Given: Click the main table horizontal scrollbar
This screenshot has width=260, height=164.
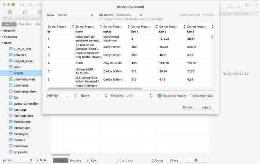Looking at the screenshot, I should click(x=61, y=154).
